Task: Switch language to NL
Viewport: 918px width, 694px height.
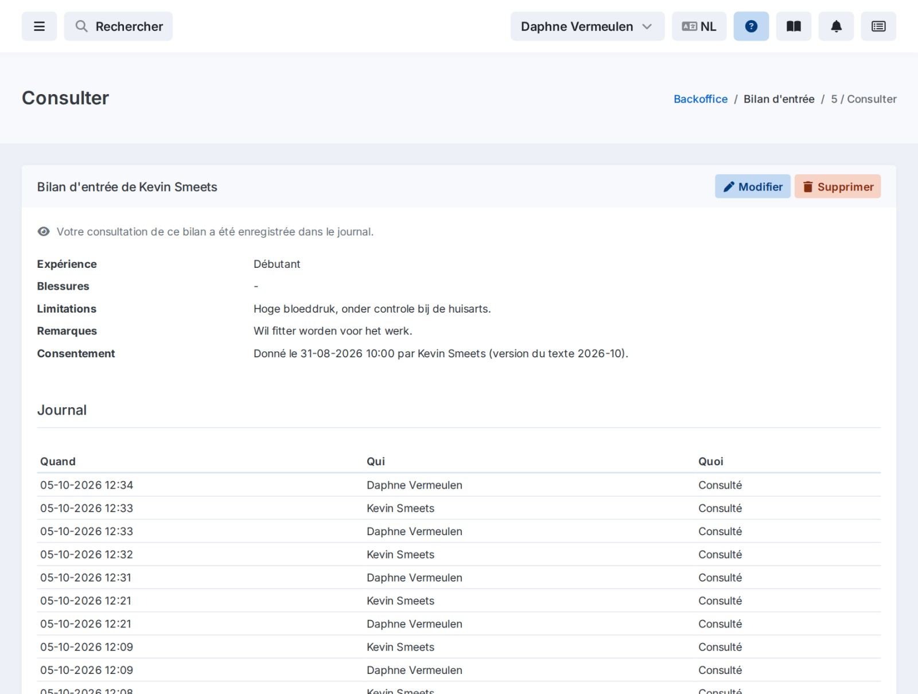Action: pos(699,26)
